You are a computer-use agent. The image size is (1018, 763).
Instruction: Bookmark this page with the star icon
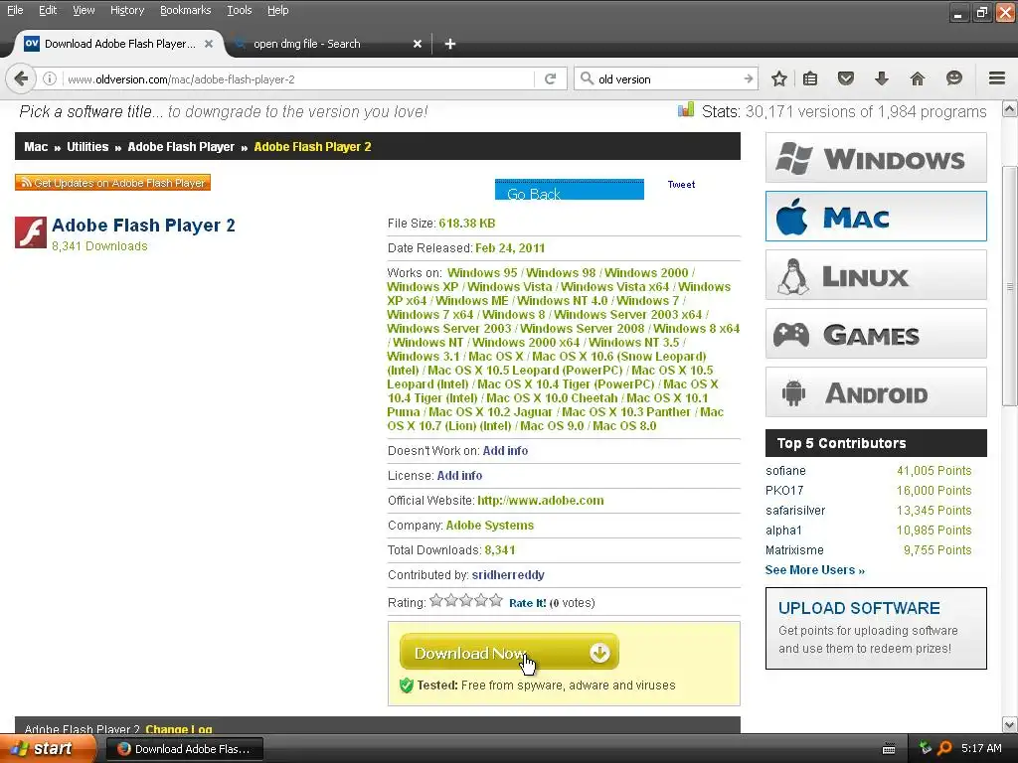tap(779, 79)
